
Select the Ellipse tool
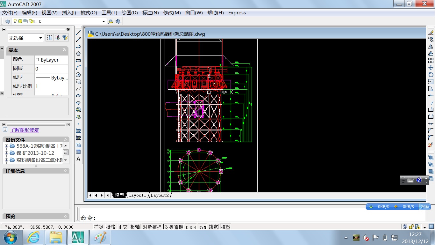click(x=78, y=96)
